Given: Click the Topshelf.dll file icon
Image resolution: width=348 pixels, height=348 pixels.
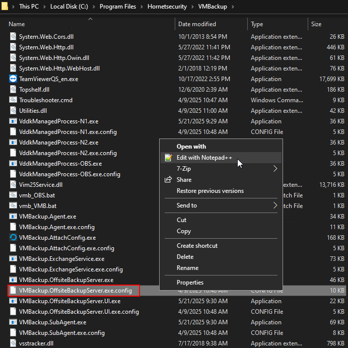Looking at the screenshot, I should [13, 90].
